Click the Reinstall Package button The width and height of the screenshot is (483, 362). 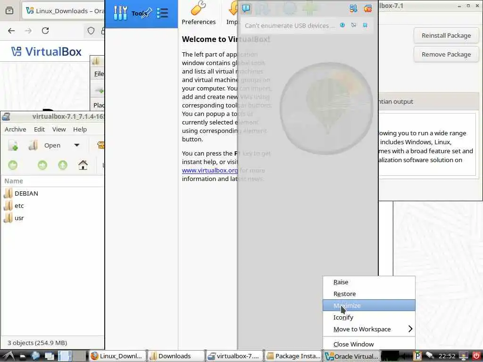(446, 35)
